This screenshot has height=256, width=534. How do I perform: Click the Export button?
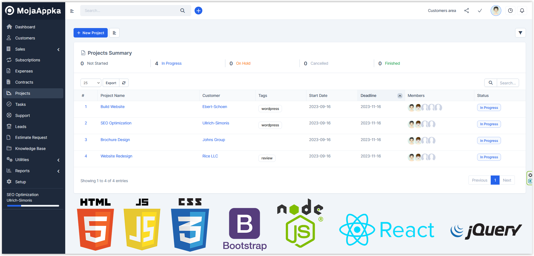pyautogui.click(x=111, y=83)
